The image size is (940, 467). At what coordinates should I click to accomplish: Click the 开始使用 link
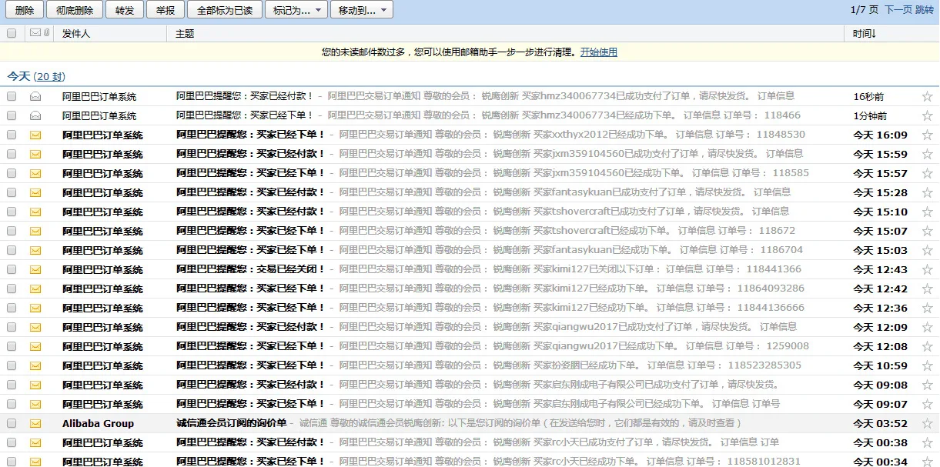pyautogui.click(x=599, y=52)
